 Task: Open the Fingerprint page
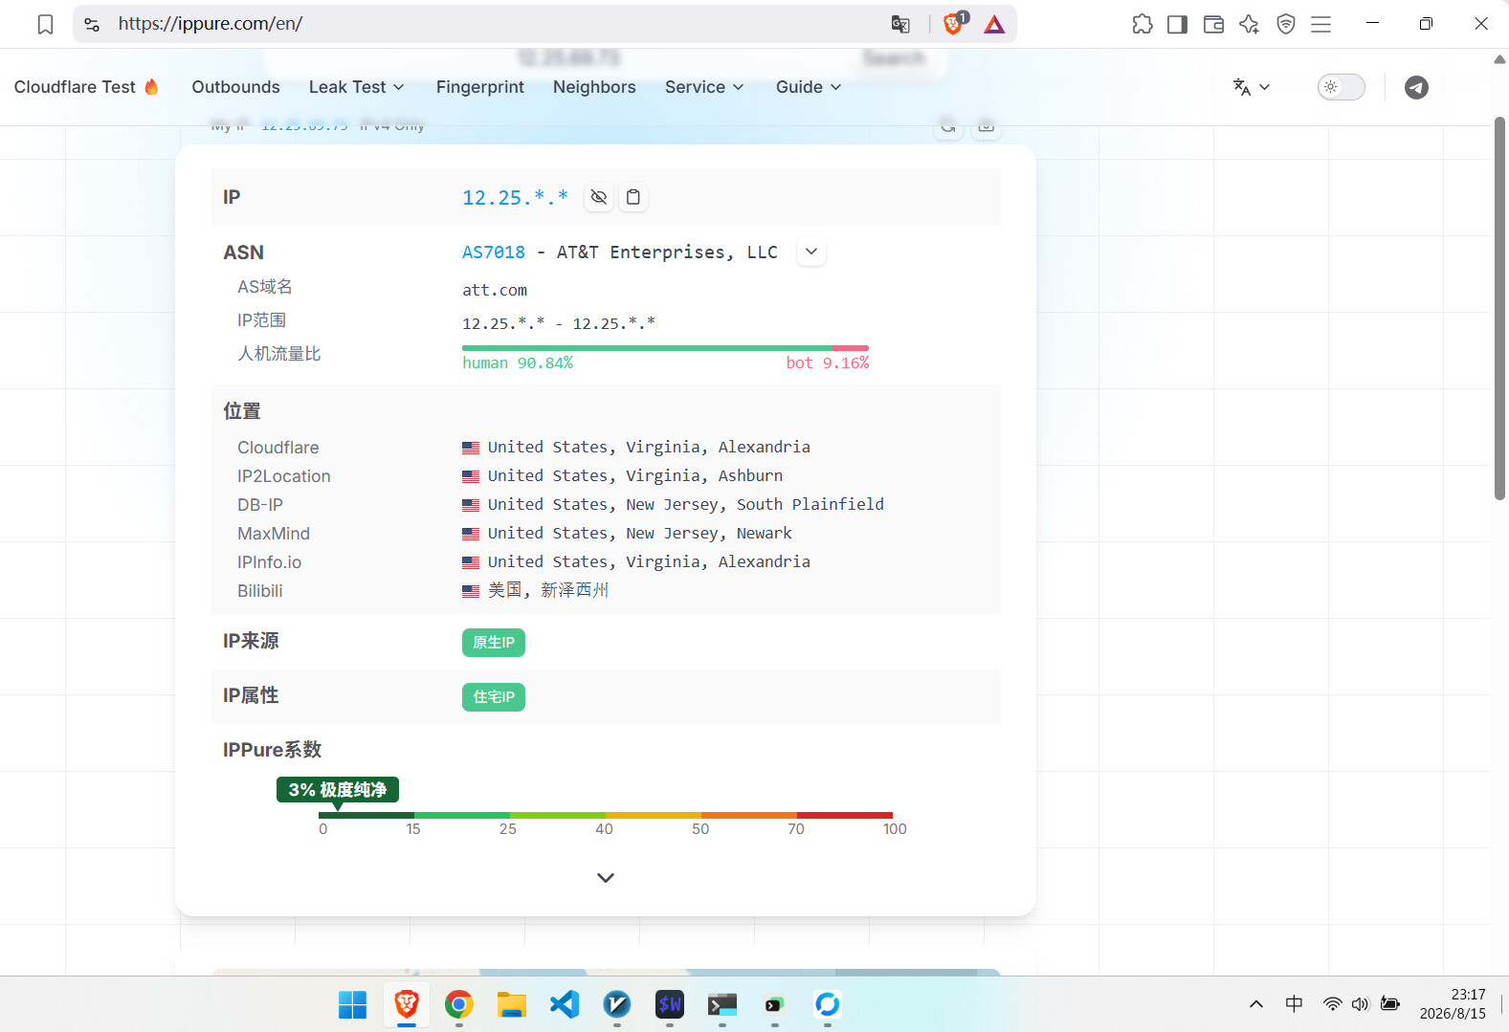tap(479, 87)
